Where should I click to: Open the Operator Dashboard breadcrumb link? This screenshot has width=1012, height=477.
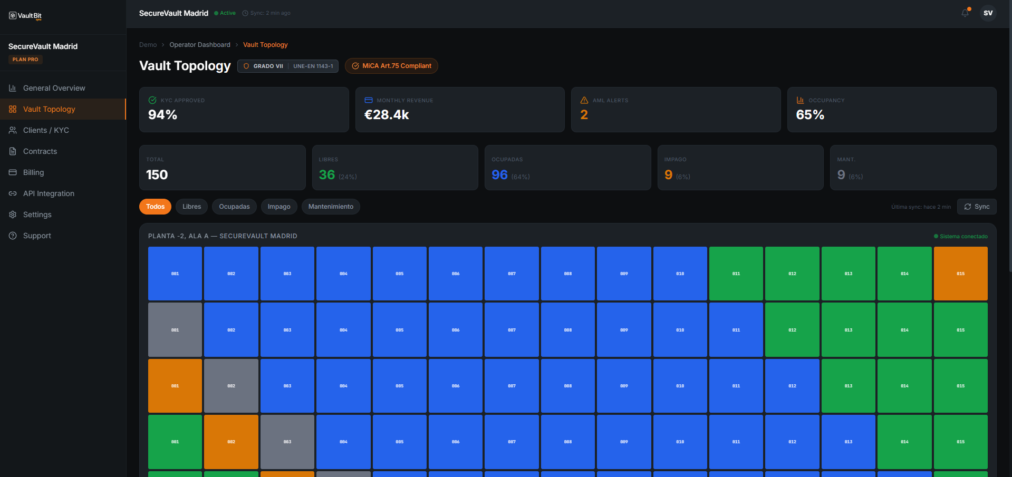click(x=200, y=45)
